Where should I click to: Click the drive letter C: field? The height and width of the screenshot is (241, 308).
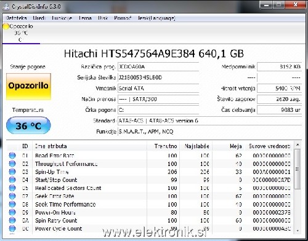(158, 110)
